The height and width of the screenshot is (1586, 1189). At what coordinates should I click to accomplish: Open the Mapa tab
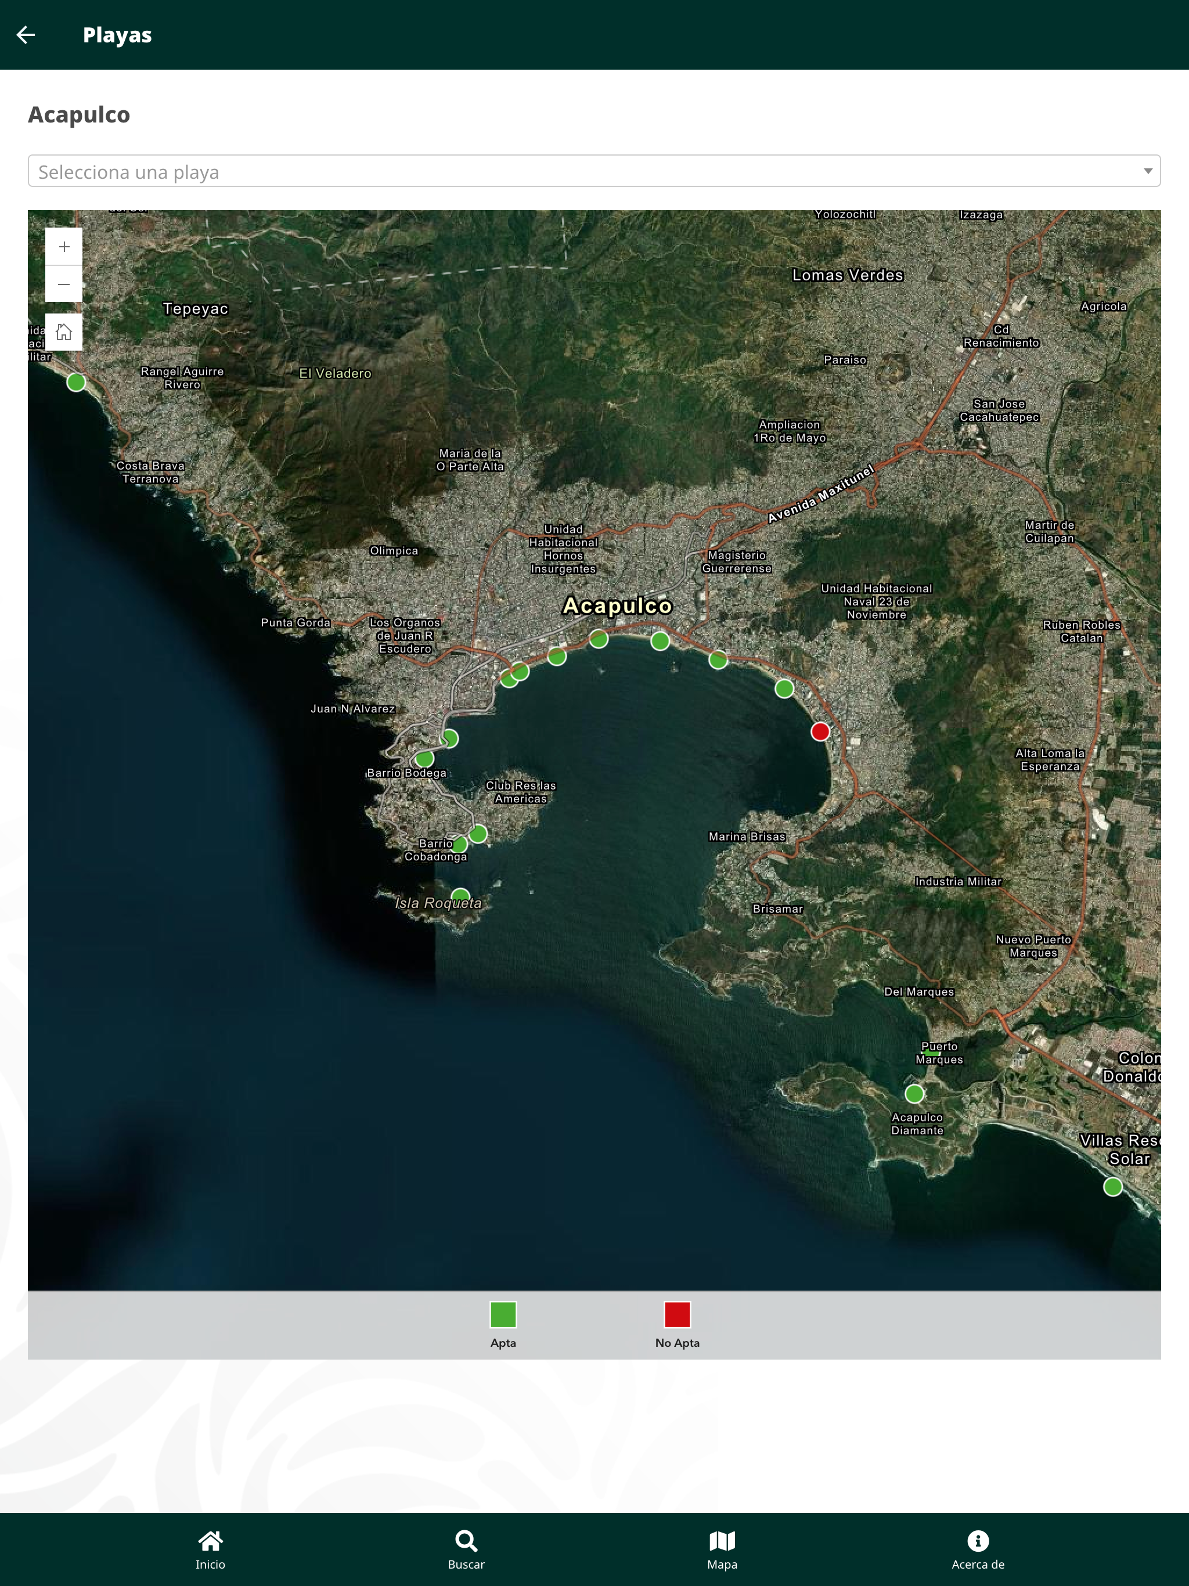click(722, 1550)
